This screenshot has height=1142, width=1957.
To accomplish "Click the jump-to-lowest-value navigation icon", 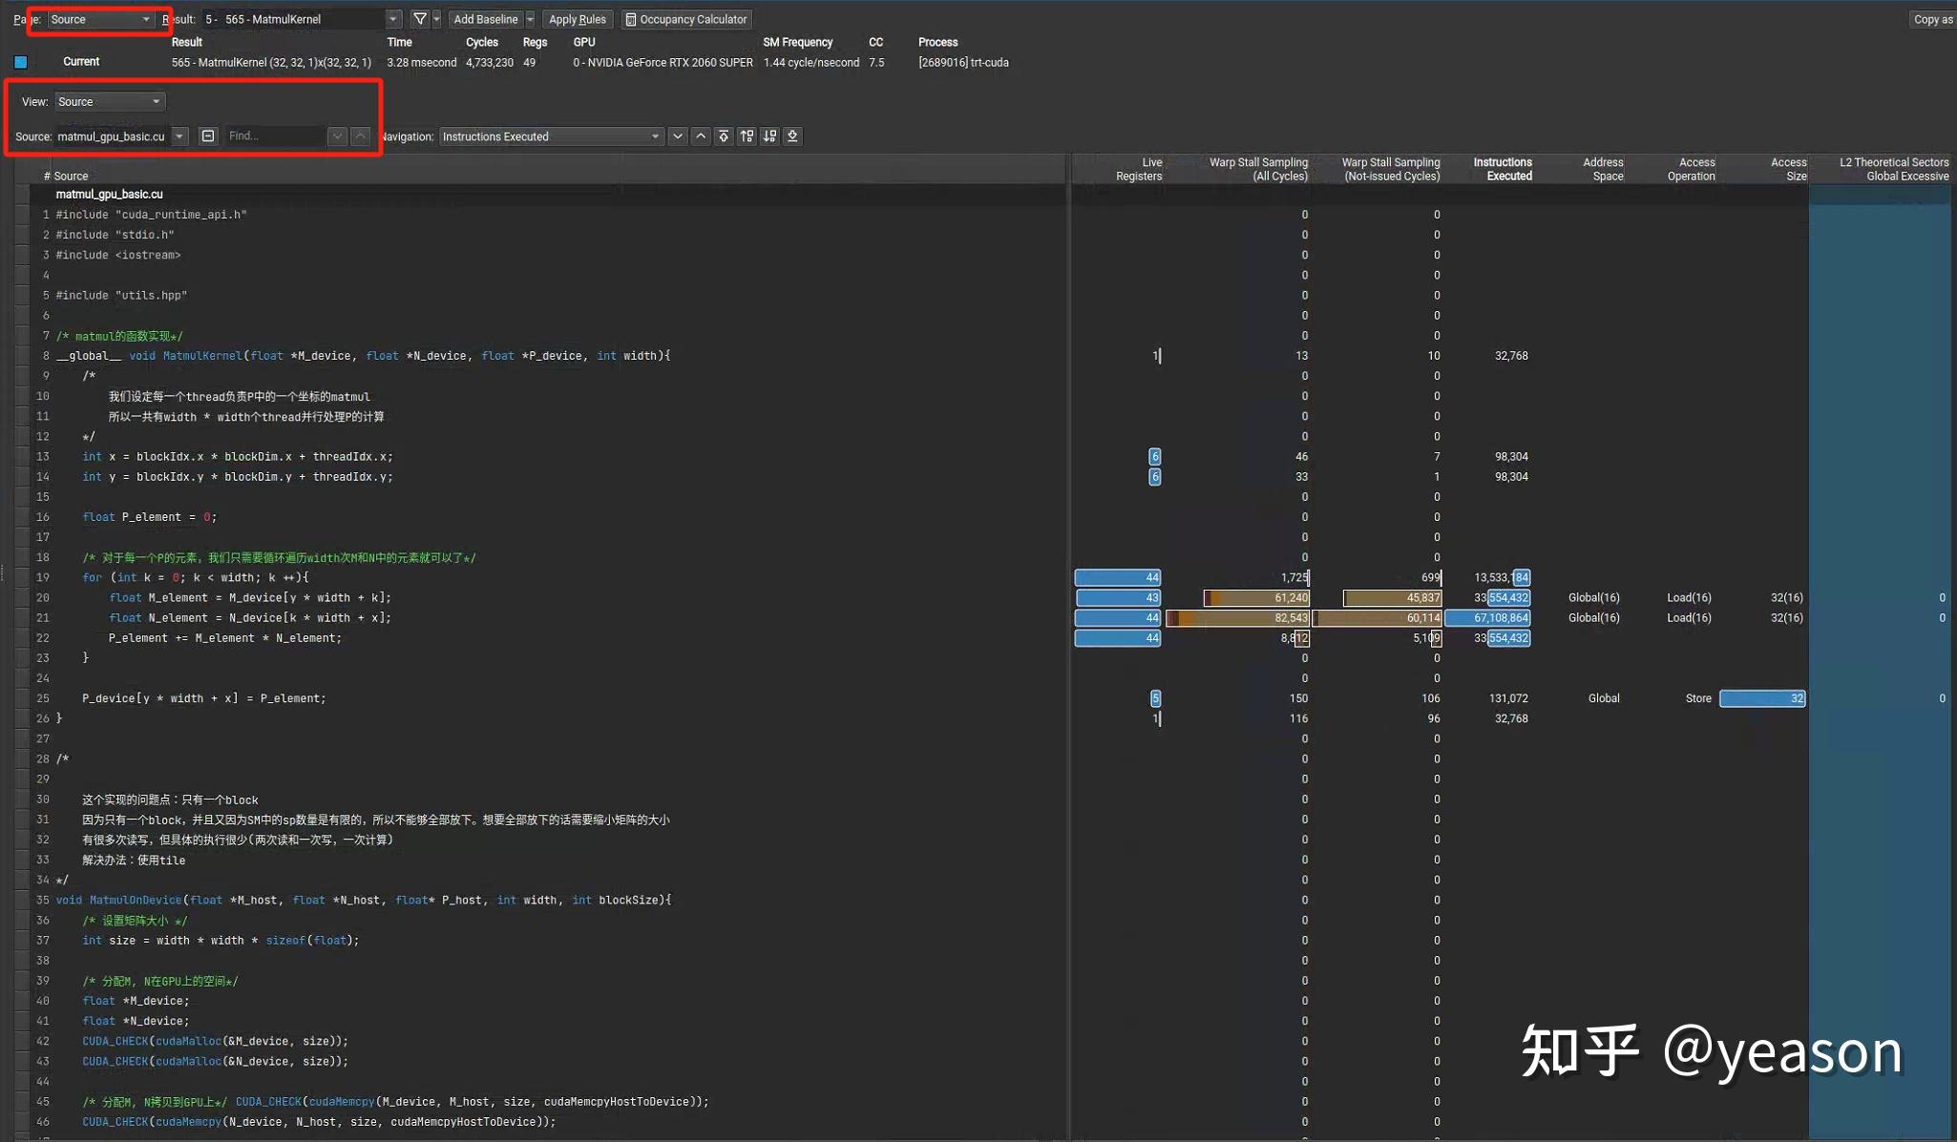I will pos(792,136).
